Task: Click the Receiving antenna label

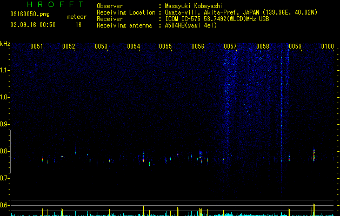Action: click(x=124, y=25)
